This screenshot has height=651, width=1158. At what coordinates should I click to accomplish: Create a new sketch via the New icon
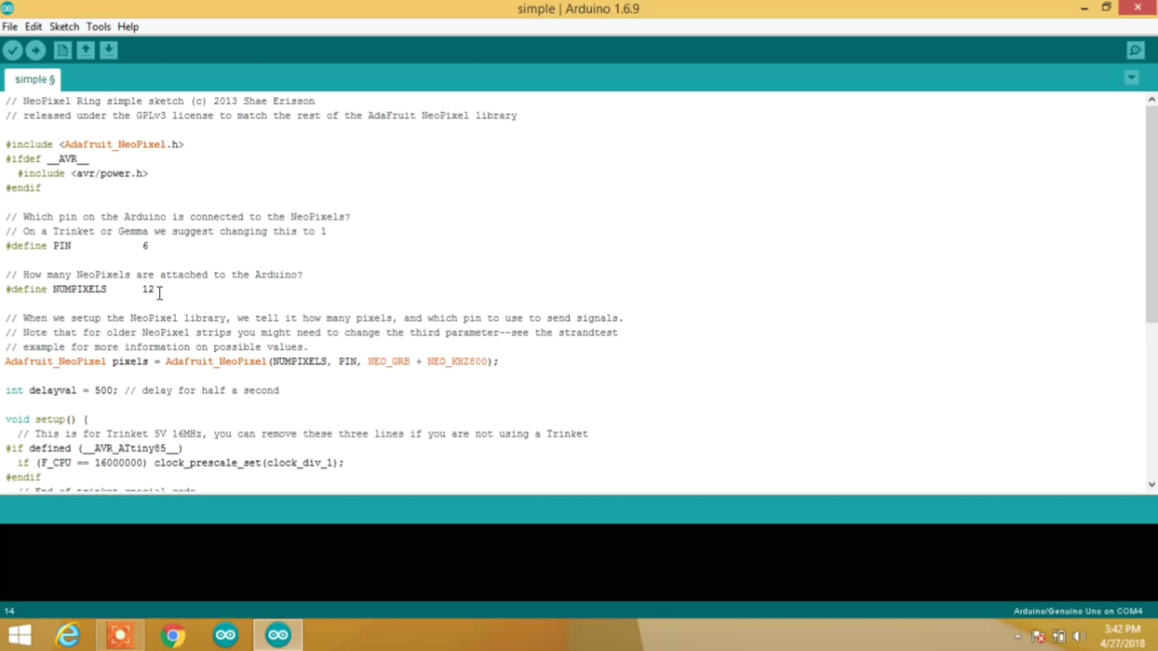point(62,50)
